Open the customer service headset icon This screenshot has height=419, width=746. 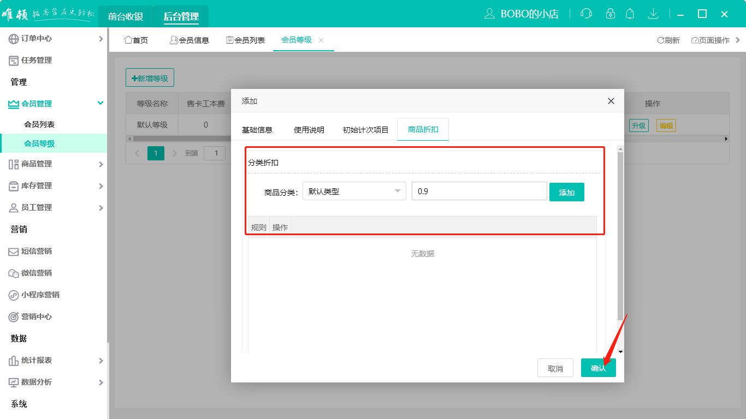pyautogui.click(x=587, y=14)
